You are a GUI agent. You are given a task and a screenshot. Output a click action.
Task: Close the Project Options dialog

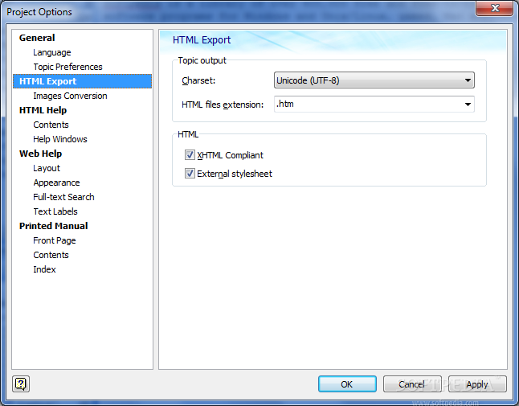point(494,8)
